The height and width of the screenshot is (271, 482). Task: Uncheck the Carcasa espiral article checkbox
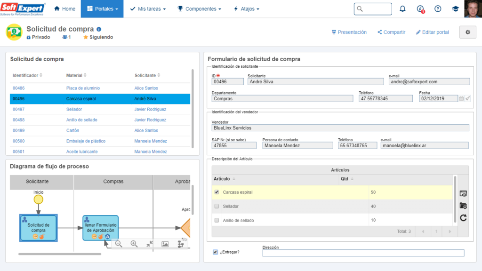pos(217,192)
